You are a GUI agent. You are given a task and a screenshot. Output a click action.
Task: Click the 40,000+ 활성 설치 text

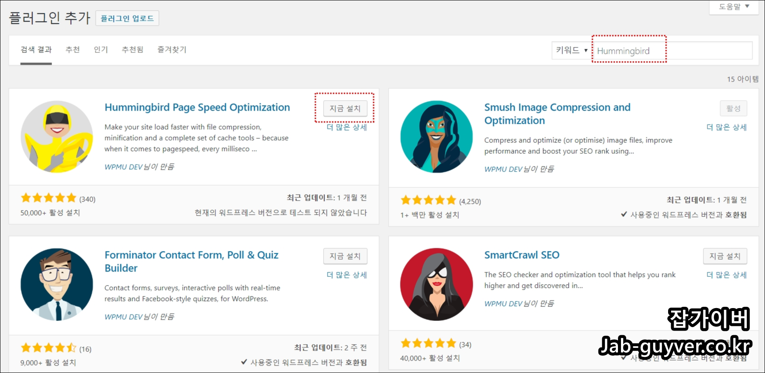click(x=430, y=358)
